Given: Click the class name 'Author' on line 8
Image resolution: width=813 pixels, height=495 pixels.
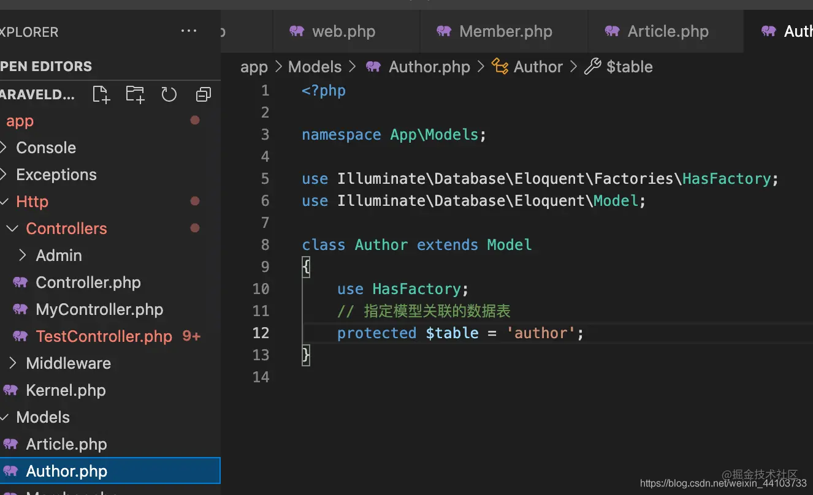Looking at the screenshot, I should [x=381, y=244].
